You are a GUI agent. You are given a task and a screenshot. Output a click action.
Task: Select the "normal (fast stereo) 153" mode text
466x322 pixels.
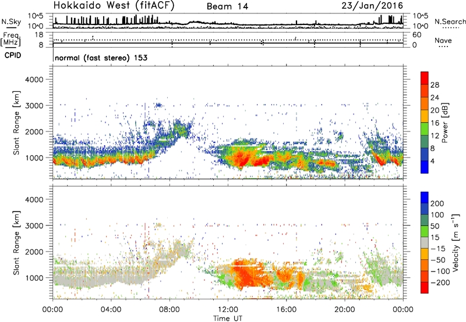pos(101,58)
